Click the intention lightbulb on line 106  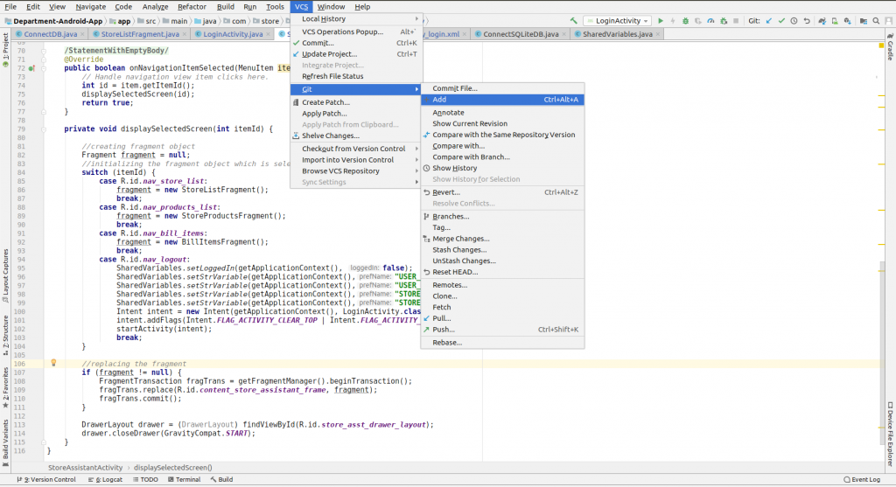pos(53,363)
